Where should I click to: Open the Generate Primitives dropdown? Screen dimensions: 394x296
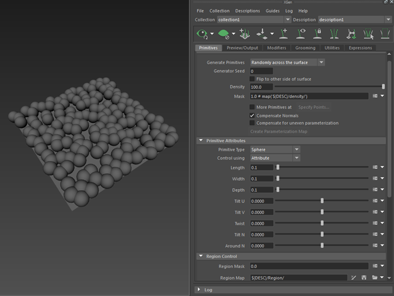click(x=287, y=62)
